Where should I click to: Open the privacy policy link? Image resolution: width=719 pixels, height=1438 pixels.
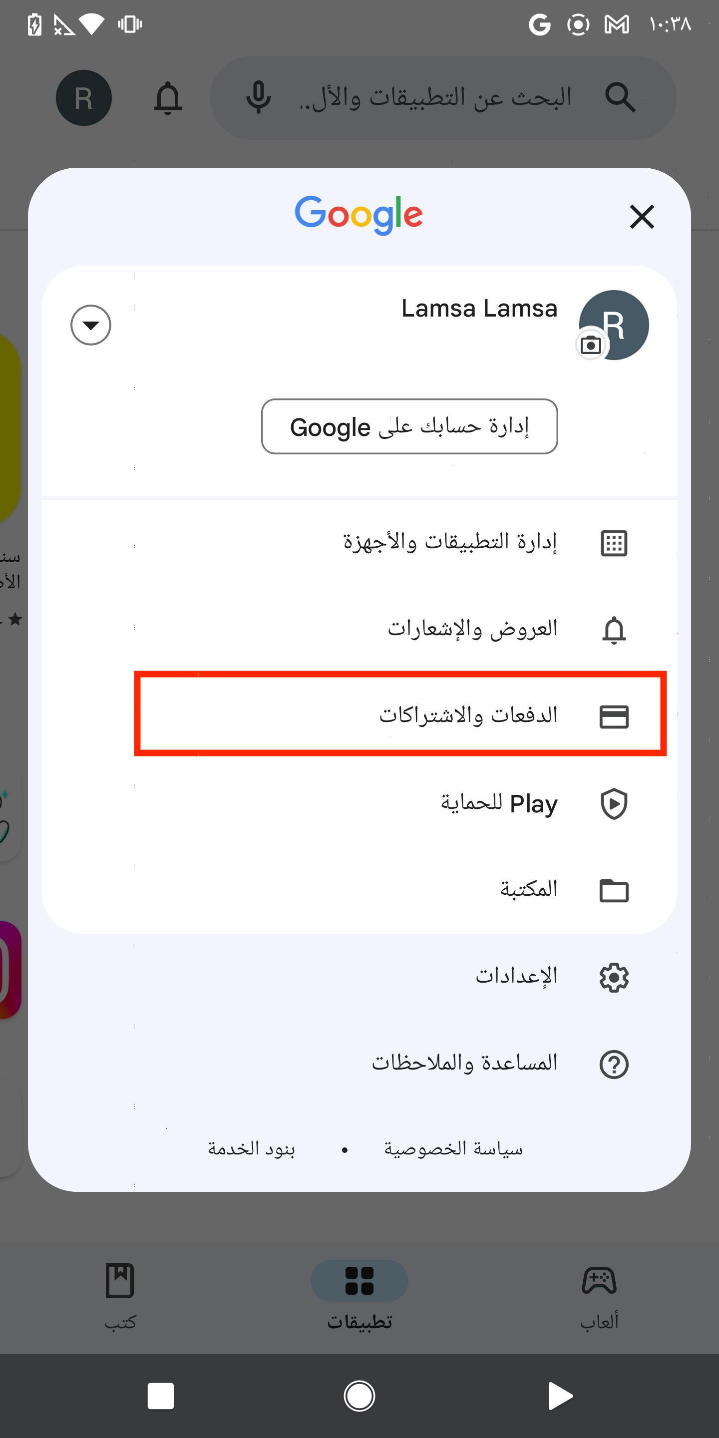(x=453, y=1149)
